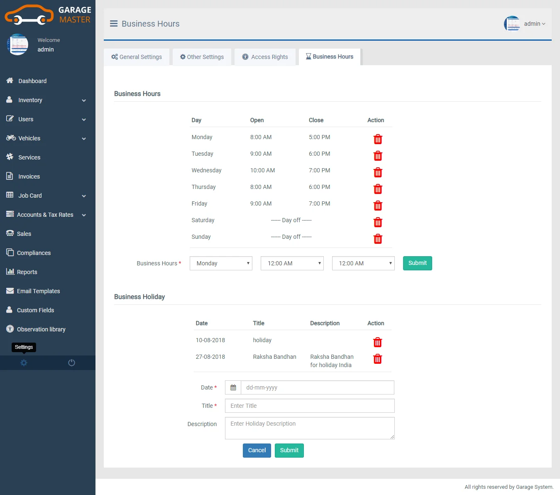
Task: Click the calendar icon beside Date field
Action: tap(233, 387)
